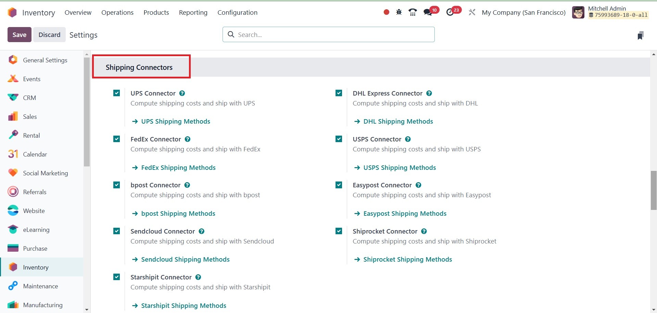Select Maintenance settings in sidebar
The height and width of the screenshot is (313, 657).
point(42,286)
